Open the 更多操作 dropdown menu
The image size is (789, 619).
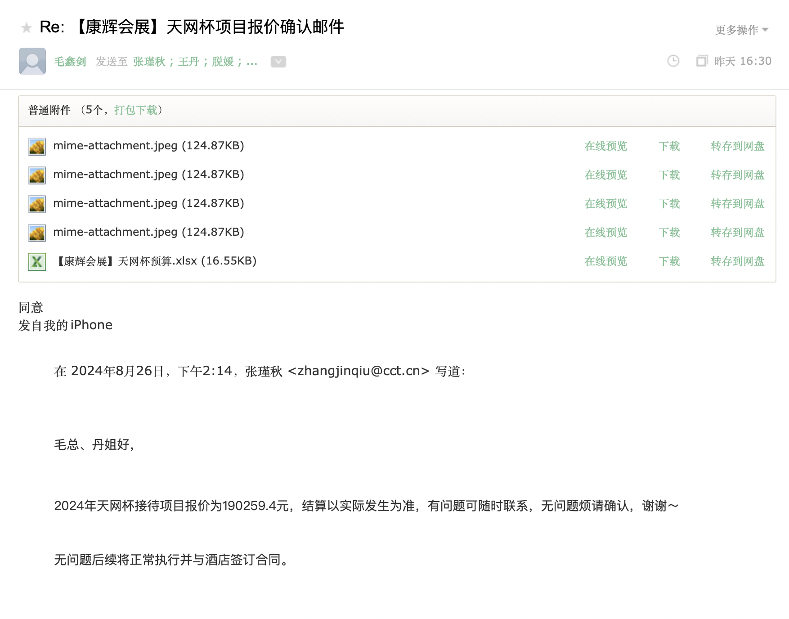pos(742,30)
